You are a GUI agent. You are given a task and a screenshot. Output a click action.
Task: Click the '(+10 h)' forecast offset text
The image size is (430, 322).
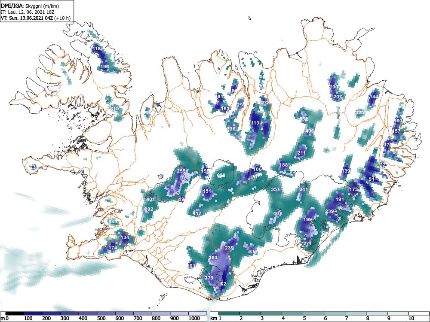pos(62,18)
